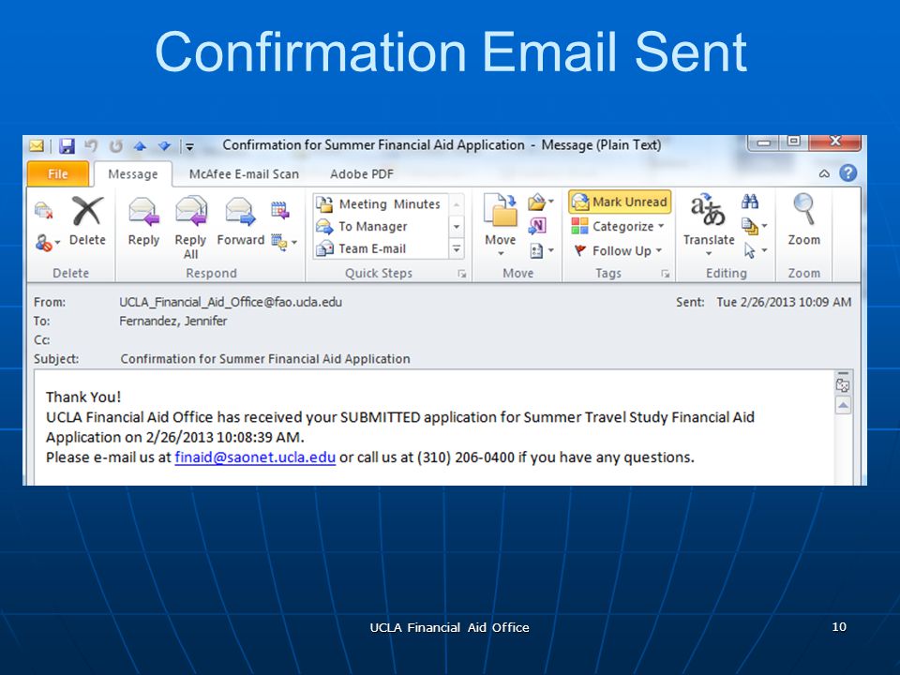Screen dimensions: 900x675
Task: Switch to the Message tab
Action: click(132, 174)
